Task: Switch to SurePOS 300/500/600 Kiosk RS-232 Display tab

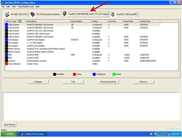Action: (x=85, y=14)
